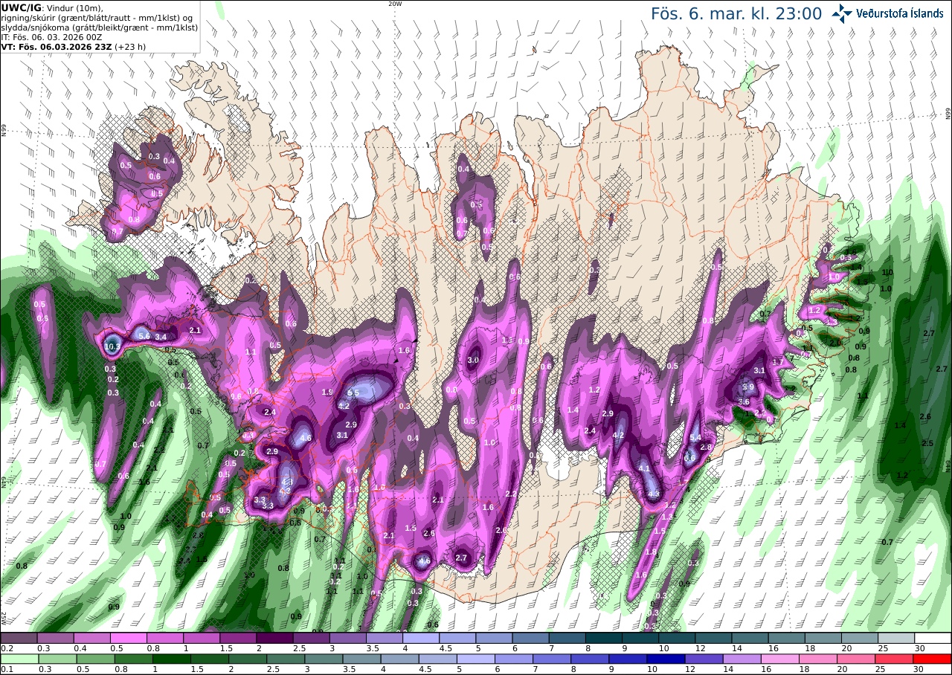Image resolution: width=952 pixels, height=675 pixels.
Task: Select the light pink rain legend swatch labeled 16
Action: coord(780,659)
